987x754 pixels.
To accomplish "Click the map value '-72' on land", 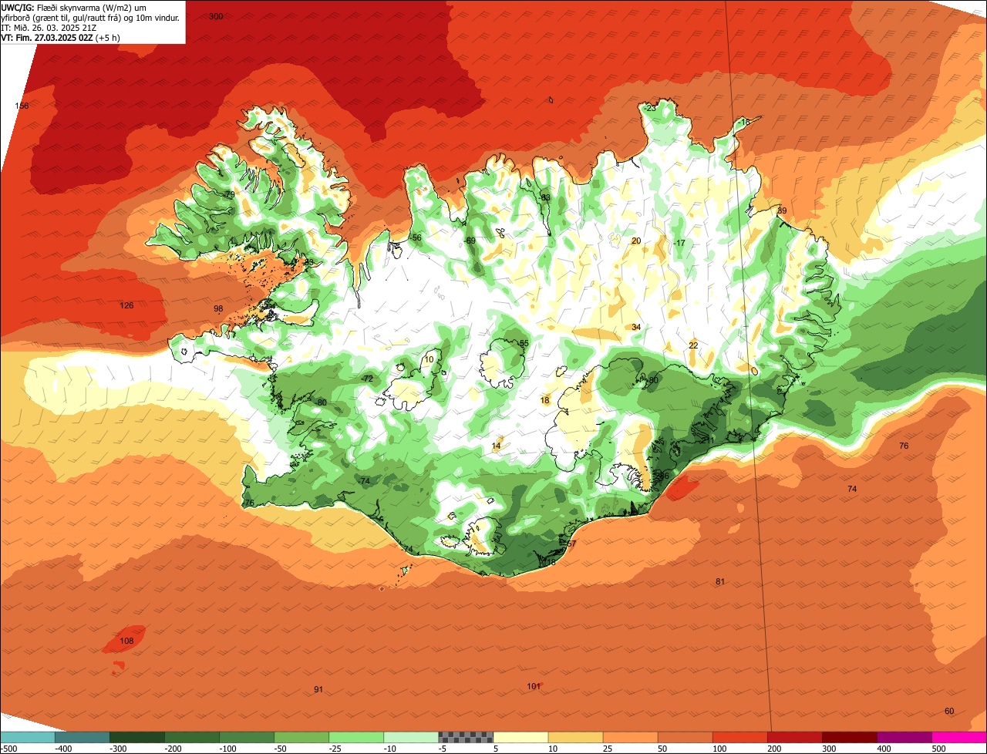I will [367, 379].
